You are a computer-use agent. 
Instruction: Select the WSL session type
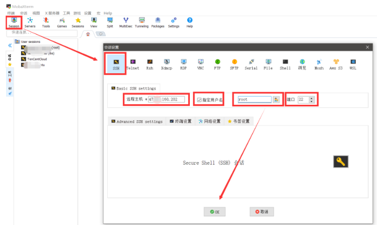click(353, 65)
